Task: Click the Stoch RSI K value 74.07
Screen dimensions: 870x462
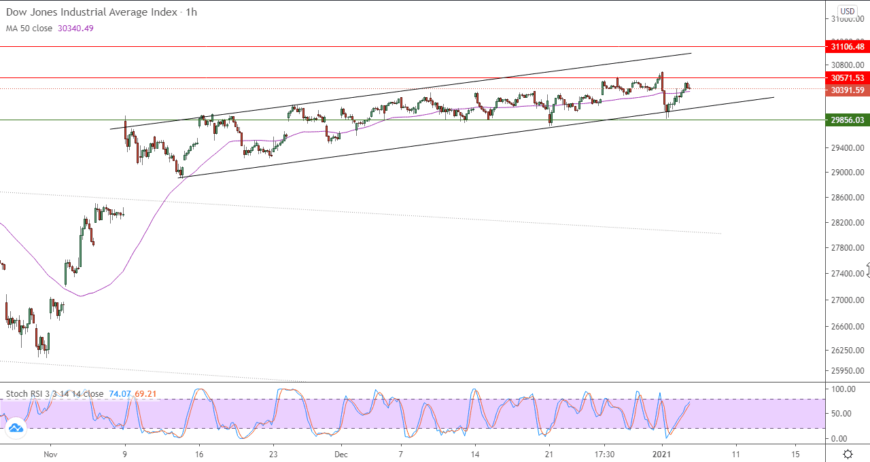Action: (x=120, y=393)
